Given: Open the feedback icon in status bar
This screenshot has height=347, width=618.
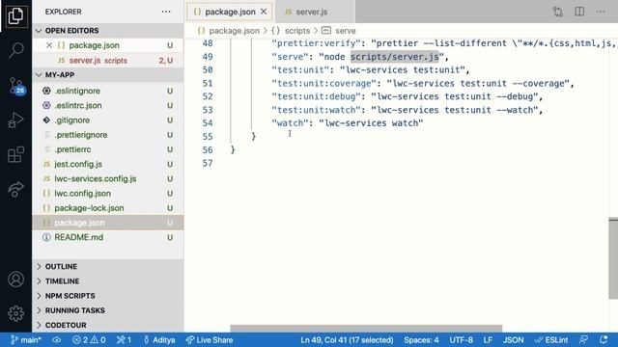Looking at the screenshot, I should coord(583,340).
